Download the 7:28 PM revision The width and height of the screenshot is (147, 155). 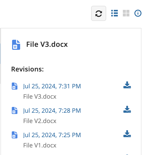pos(127,109)
